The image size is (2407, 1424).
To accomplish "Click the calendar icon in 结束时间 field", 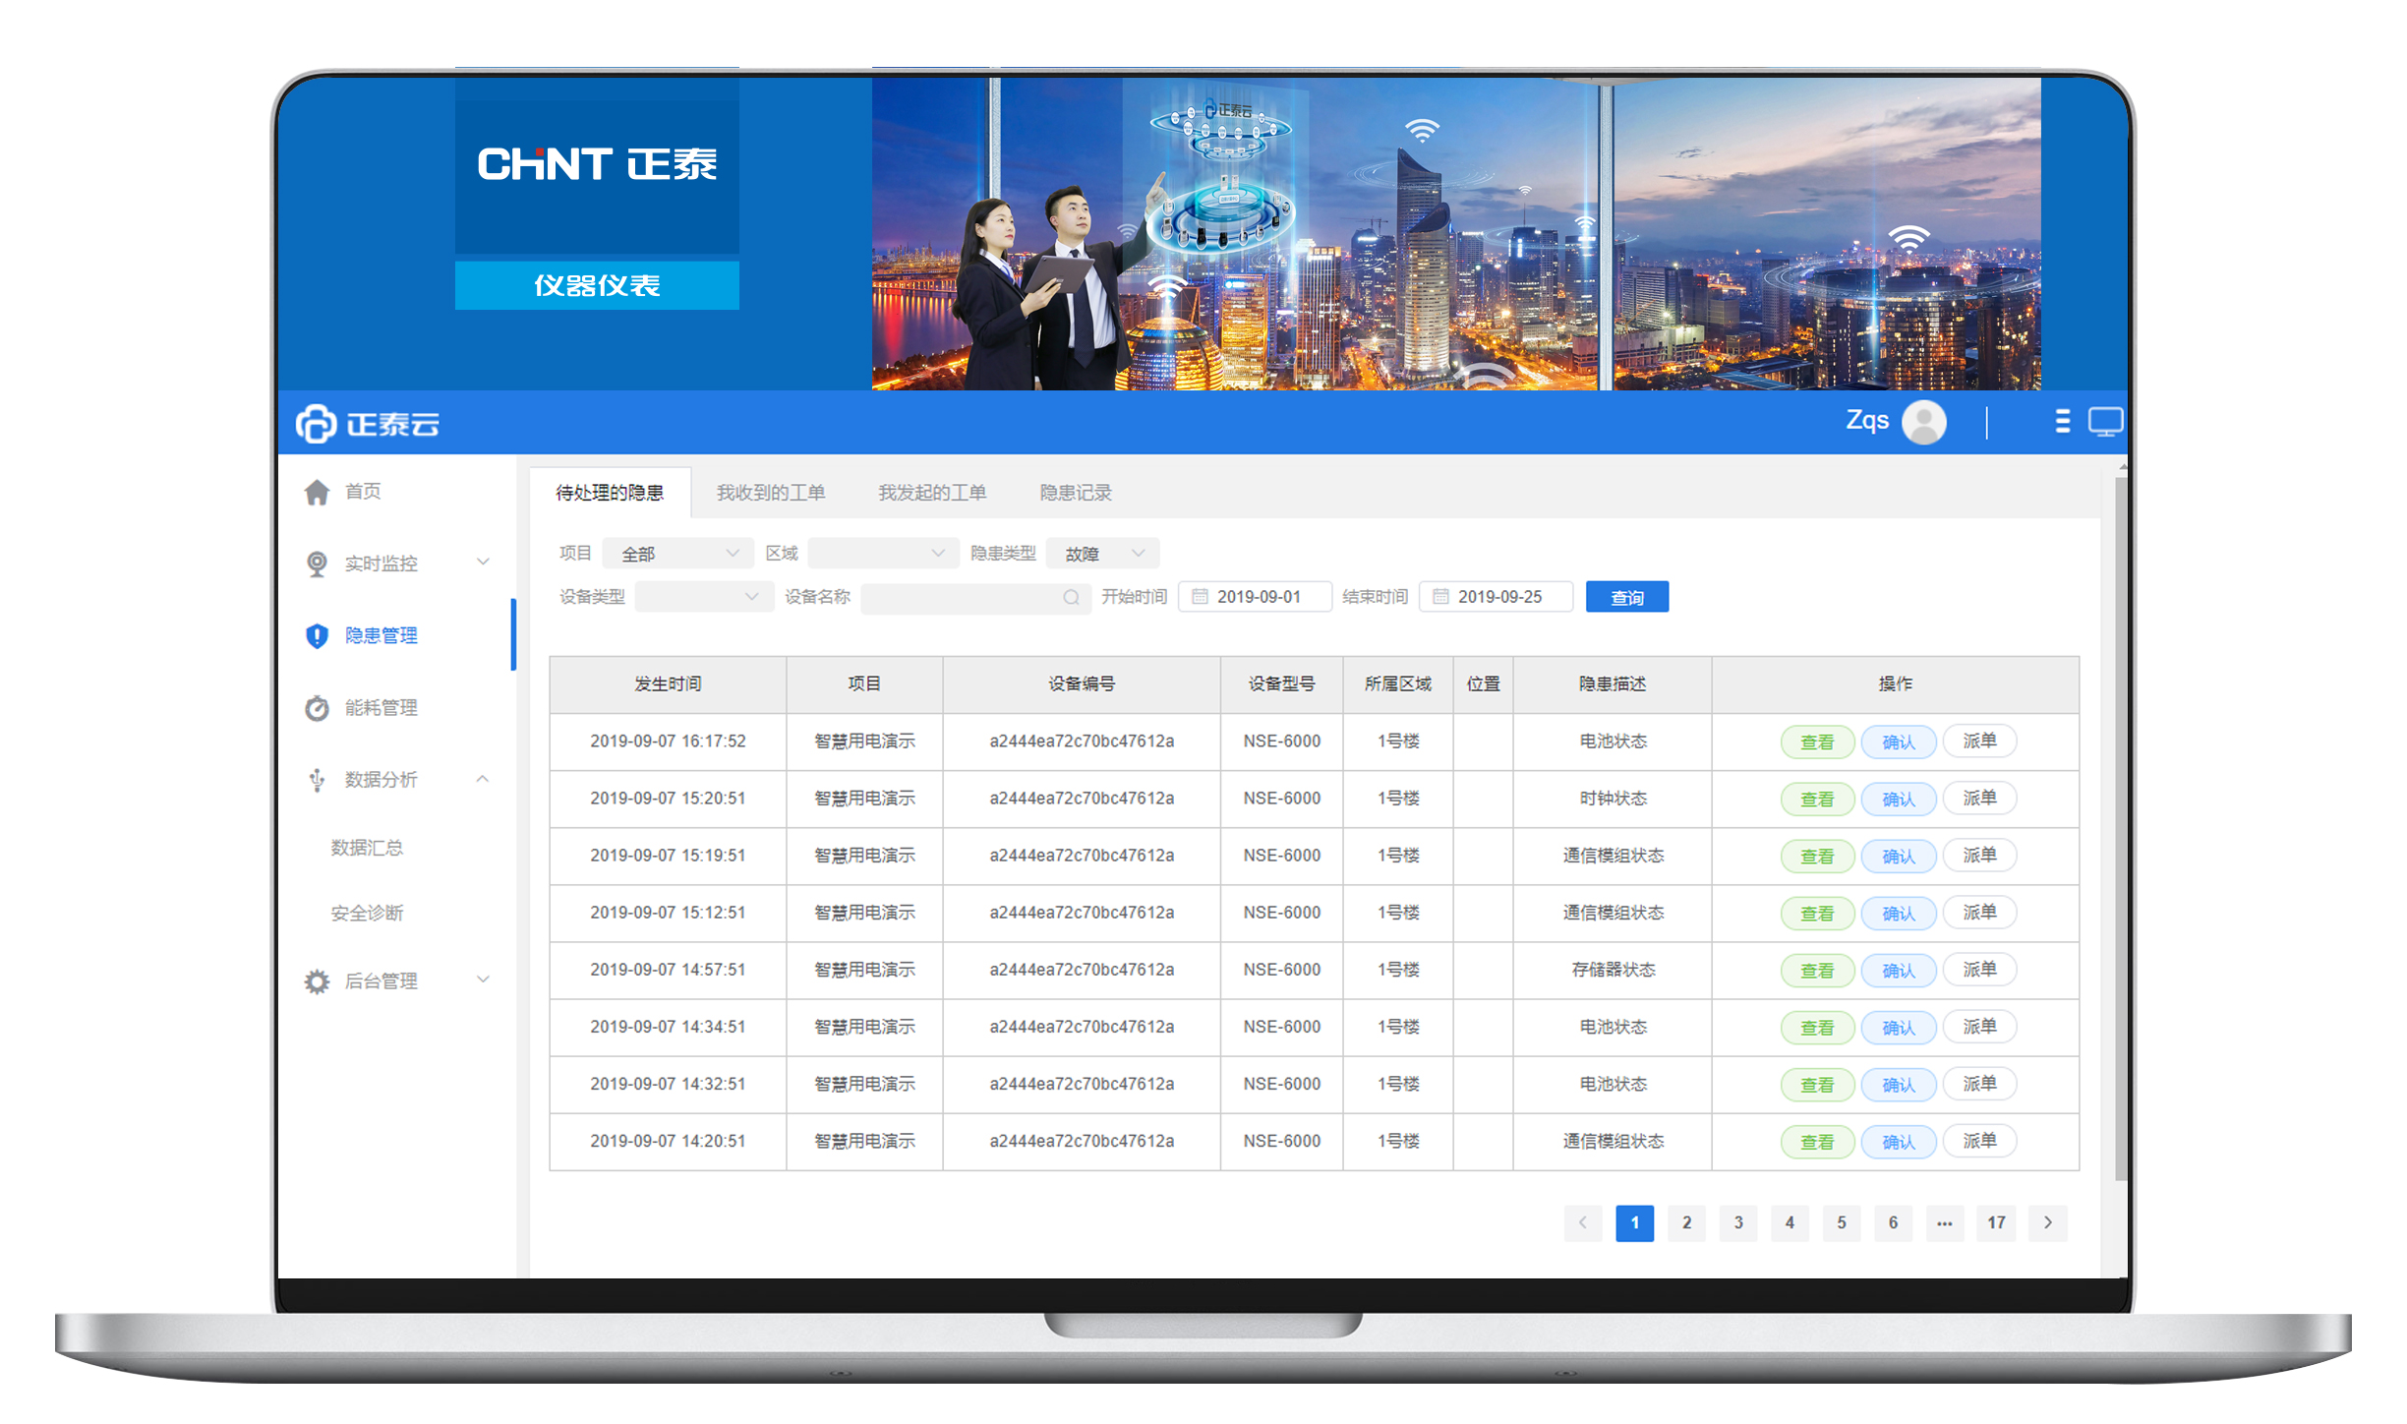I will point(1440,596).
